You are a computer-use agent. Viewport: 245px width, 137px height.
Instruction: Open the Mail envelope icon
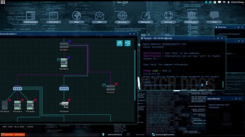(x=100, y=17)
